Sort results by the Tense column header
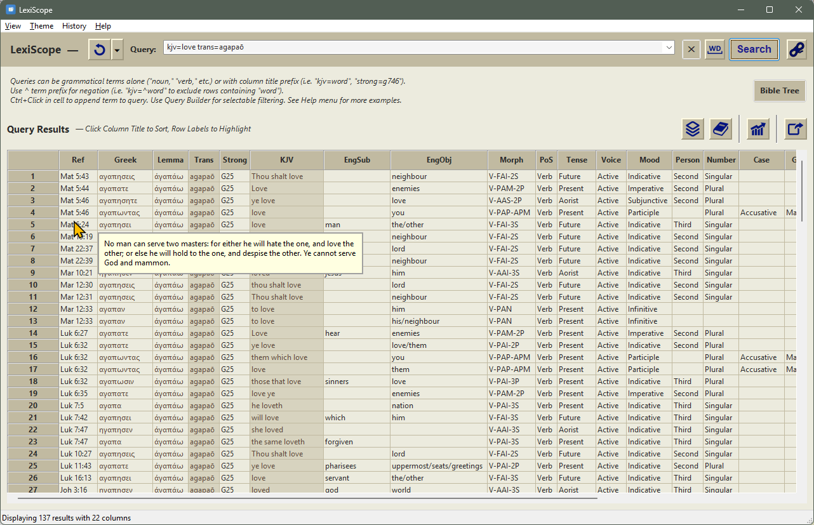Viewport: 814px width, 525px height. 577,160
